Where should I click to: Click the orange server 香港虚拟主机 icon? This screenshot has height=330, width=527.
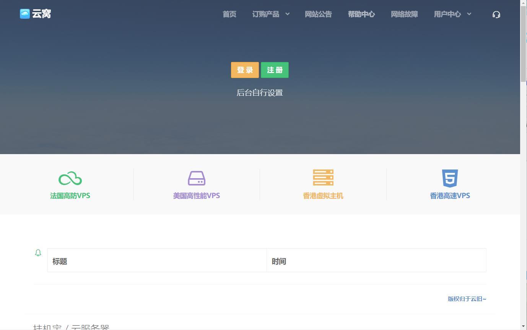323,177
